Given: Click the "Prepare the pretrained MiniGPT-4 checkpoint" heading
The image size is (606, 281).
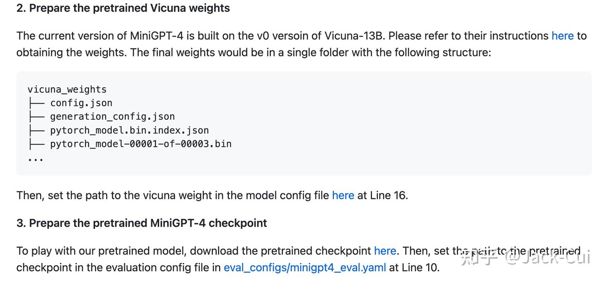Looking at the screenshot, I should (141, 223).
